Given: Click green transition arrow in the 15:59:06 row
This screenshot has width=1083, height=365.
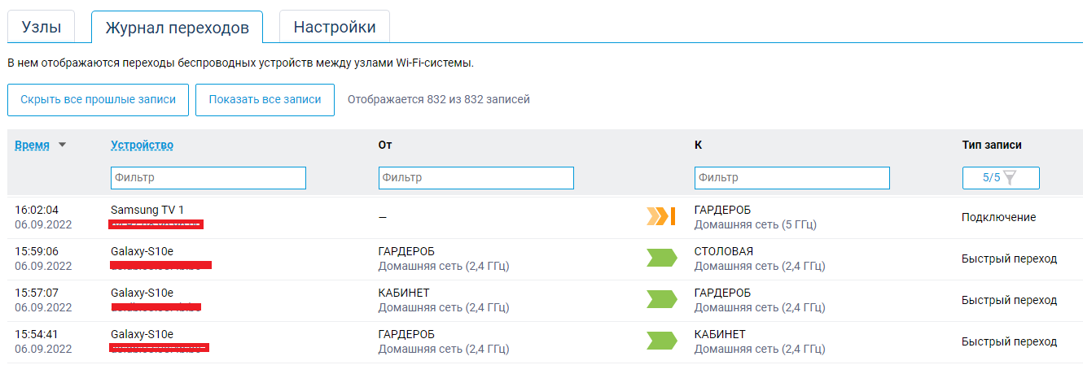Looking at the screenshot, I should point(661,259).
